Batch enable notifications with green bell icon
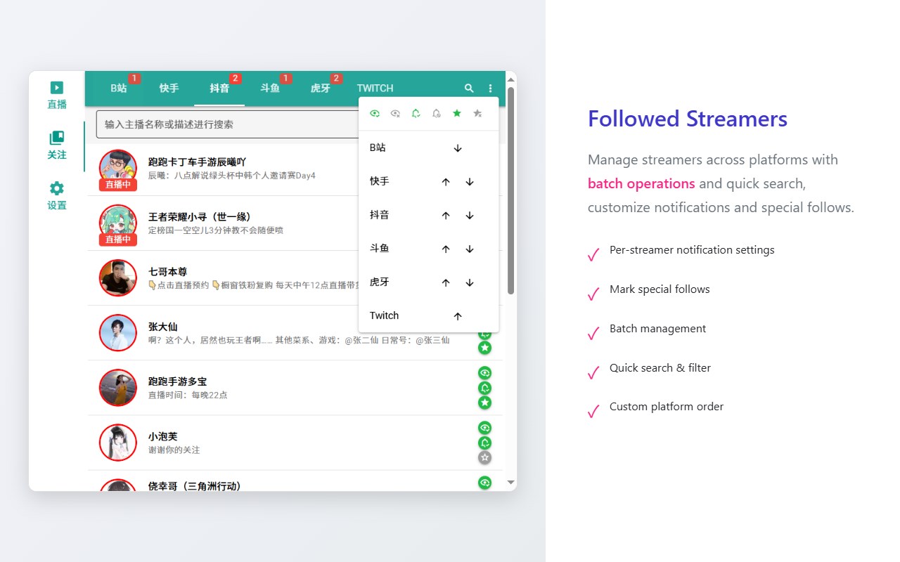 [x=416, y=113]
